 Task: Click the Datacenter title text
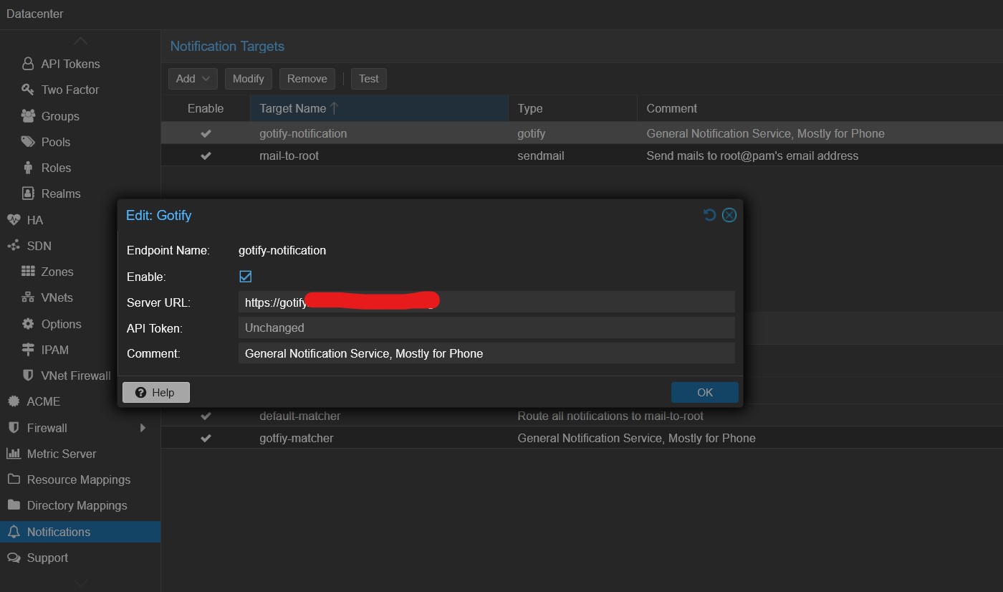(35, 14)
